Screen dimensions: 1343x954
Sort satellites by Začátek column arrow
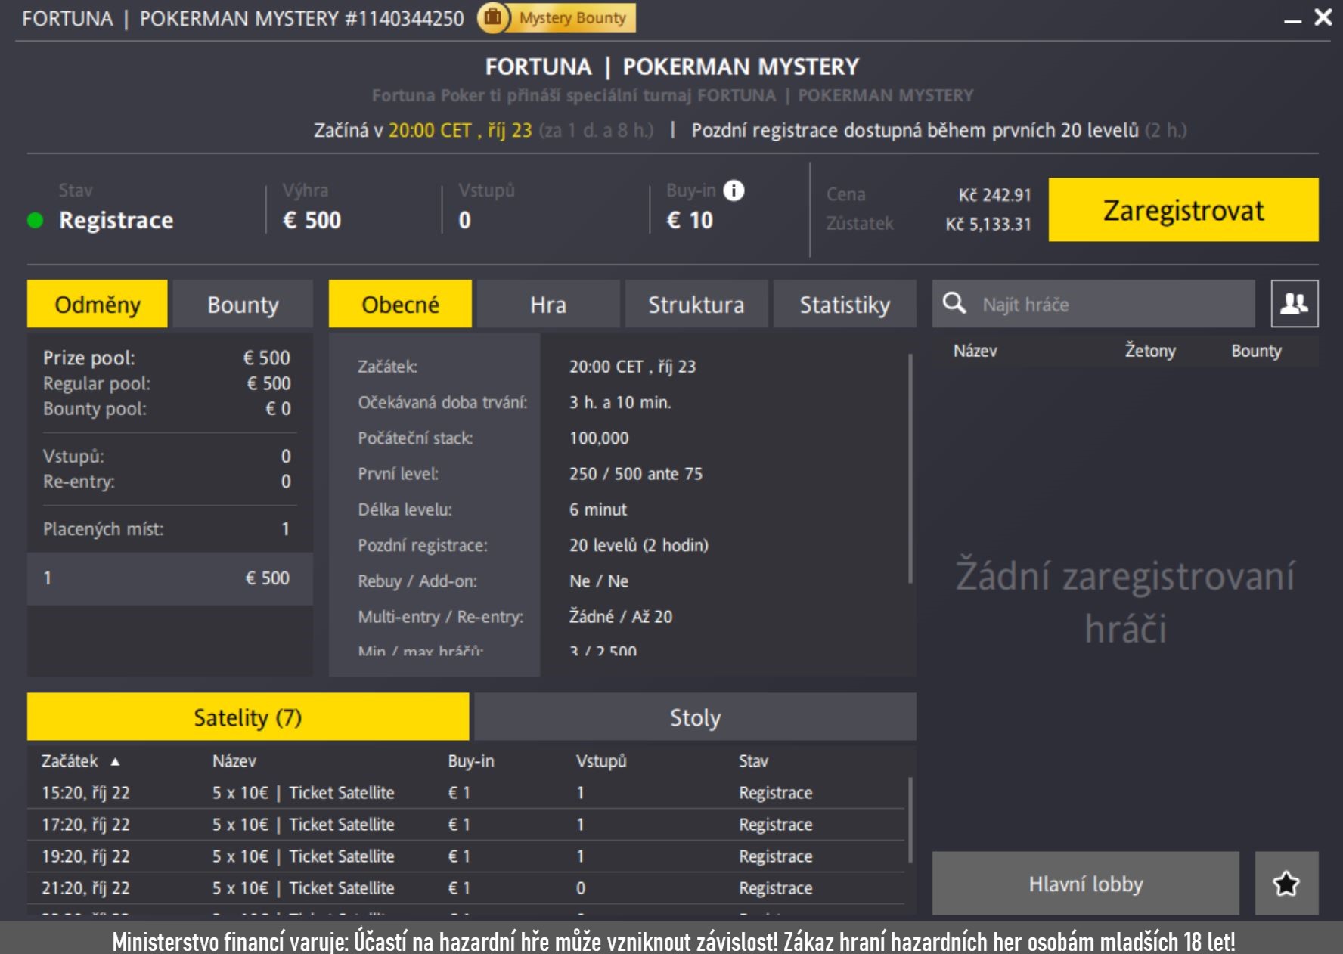click(x=115, y=762)
